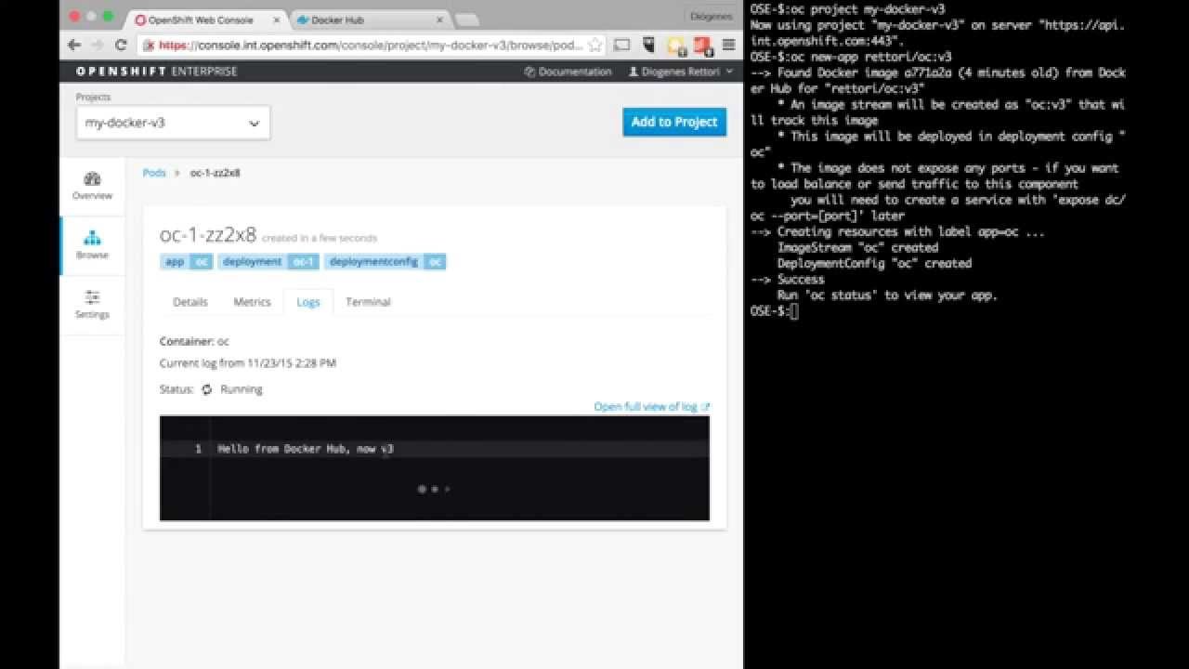Click 'ImageStream "oc" created' line in terminal
The width and height of the screenshot is (1189, 669).
857,247
